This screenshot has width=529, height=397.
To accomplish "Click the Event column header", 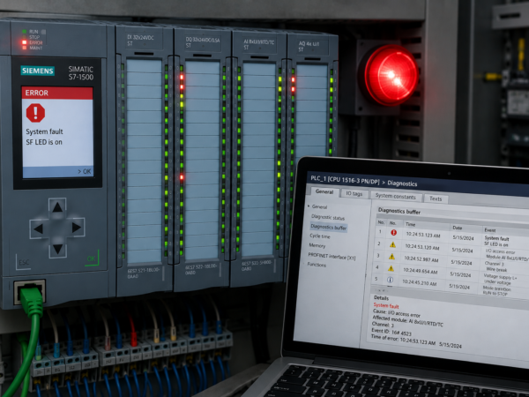I will 490,230.
